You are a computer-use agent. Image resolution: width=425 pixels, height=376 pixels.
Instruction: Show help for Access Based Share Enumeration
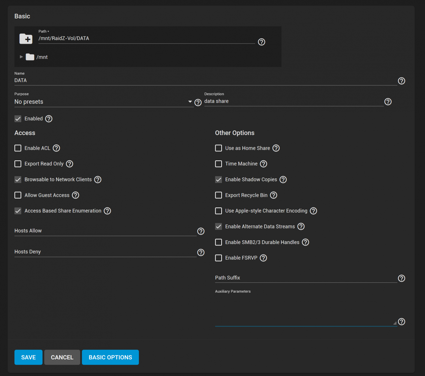click(x=108, y=211)
